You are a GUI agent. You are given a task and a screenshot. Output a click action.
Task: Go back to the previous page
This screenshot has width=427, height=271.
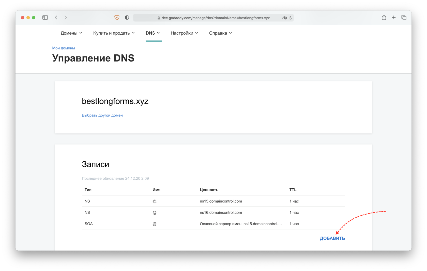(x=56, y=18)
